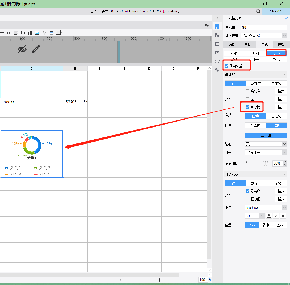Click 格式 button for 系列名
The image size is (290, 285).
(x=281, y=91)
